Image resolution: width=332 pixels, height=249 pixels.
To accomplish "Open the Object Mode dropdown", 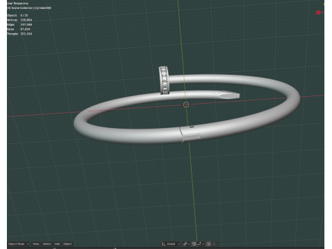I will tap(19, 243).
